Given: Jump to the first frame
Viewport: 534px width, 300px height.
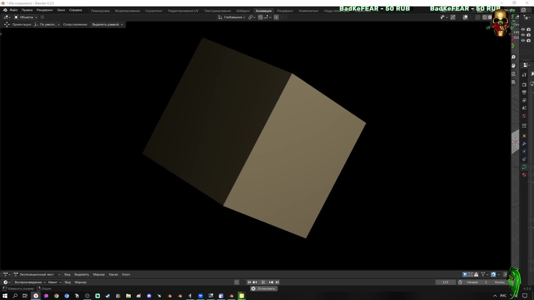Looking at the screenshot, I should point(249,282).
